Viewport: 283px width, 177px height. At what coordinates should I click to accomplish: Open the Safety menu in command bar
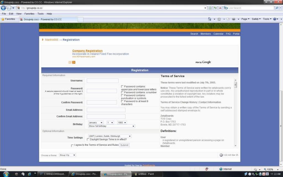coord(256,19)
